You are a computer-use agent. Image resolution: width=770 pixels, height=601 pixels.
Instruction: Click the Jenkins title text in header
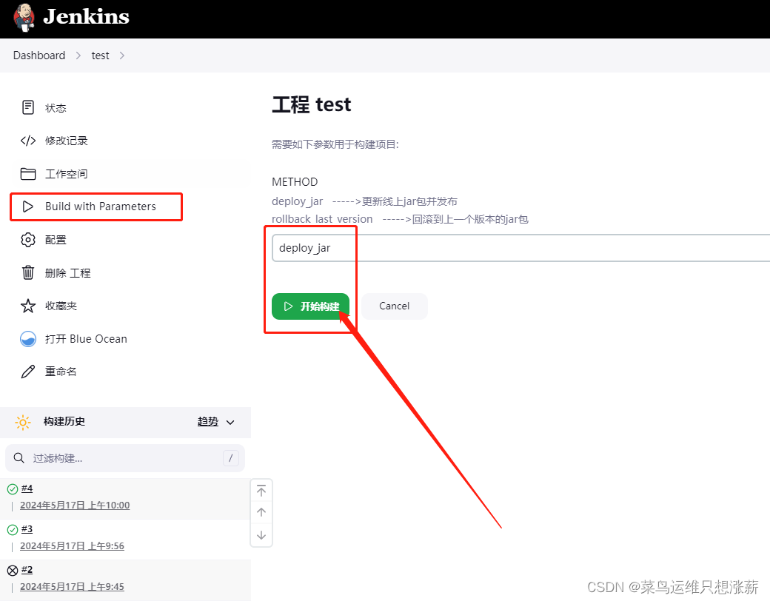pyautogui.click(x=87, y=17)
